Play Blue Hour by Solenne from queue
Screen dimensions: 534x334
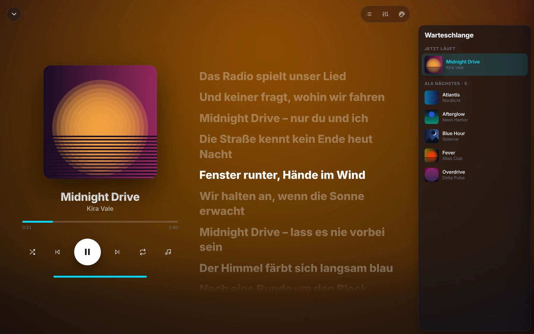pos(474,136)
